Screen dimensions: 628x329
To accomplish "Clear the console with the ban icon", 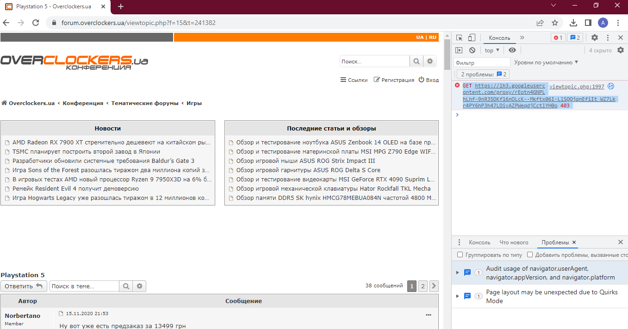I will 472,50.
